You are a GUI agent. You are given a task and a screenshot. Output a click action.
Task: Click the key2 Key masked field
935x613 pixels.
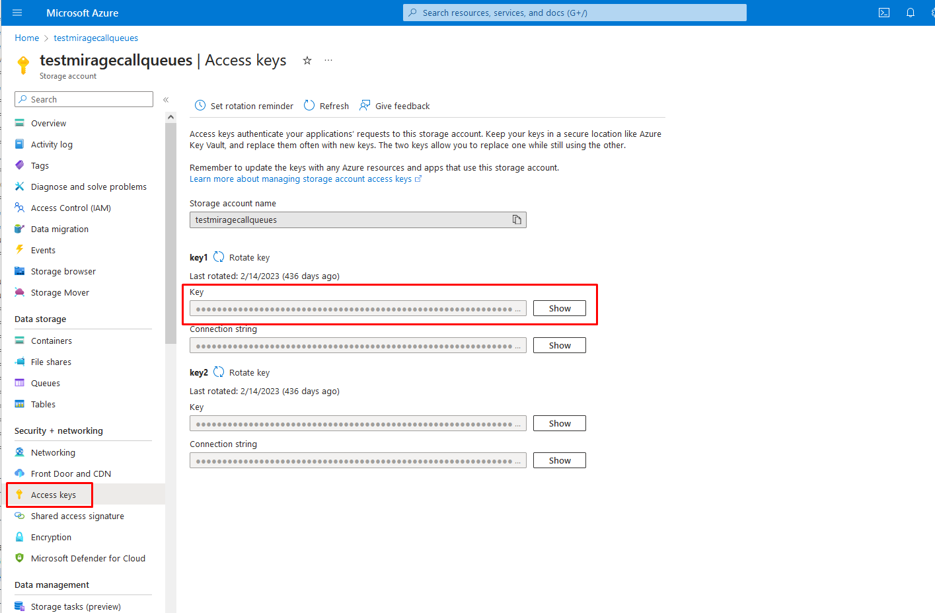(x=358, y=423)
